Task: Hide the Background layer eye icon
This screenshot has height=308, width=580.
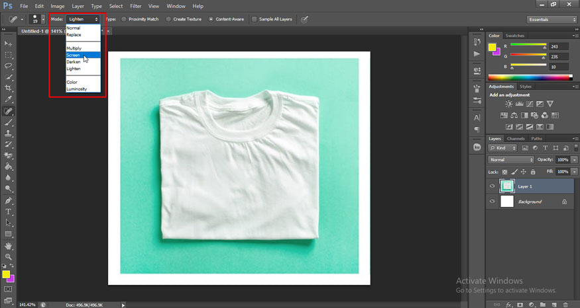Action: [x=492, y=202]
